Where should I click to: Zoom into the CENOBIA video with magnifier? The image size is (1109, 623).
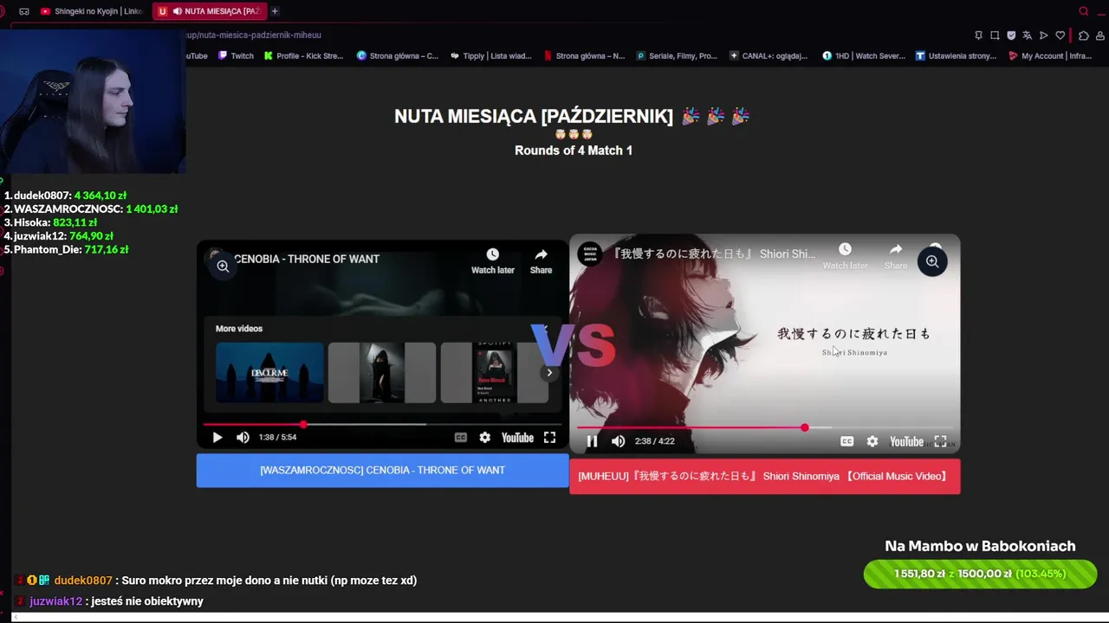223,267
